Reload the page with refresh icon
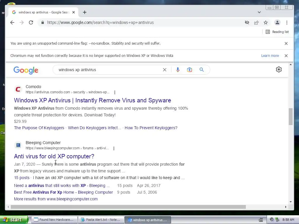Viewport: 299px width, 224px height. point(31,22)
